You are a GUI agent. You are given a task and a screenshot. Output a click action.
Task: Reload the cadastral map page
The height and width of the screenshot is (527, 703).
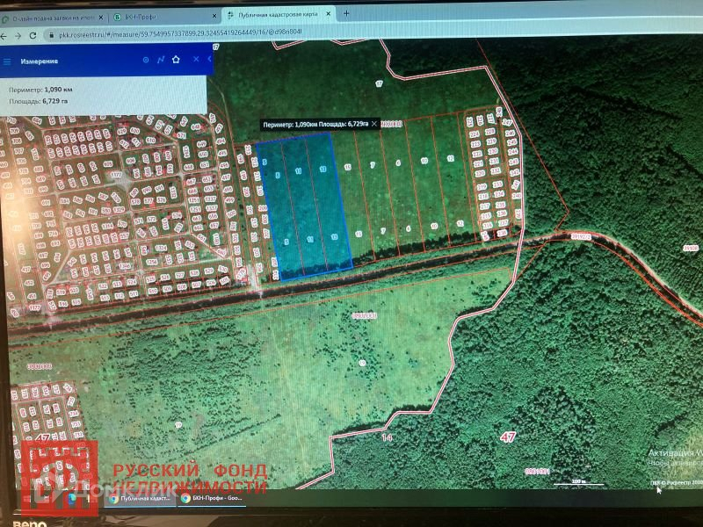pyautogui.click(x=33, y=35)
